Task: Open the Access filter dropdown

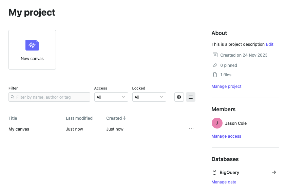Action: point(111,97)
